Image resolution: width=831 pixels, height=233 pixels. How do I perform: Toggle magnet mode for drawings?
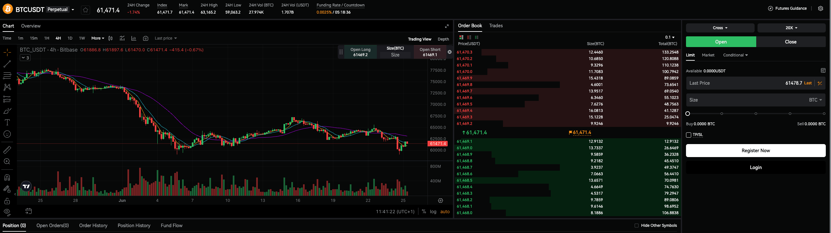pyautogui.click(x=7, y=177)
